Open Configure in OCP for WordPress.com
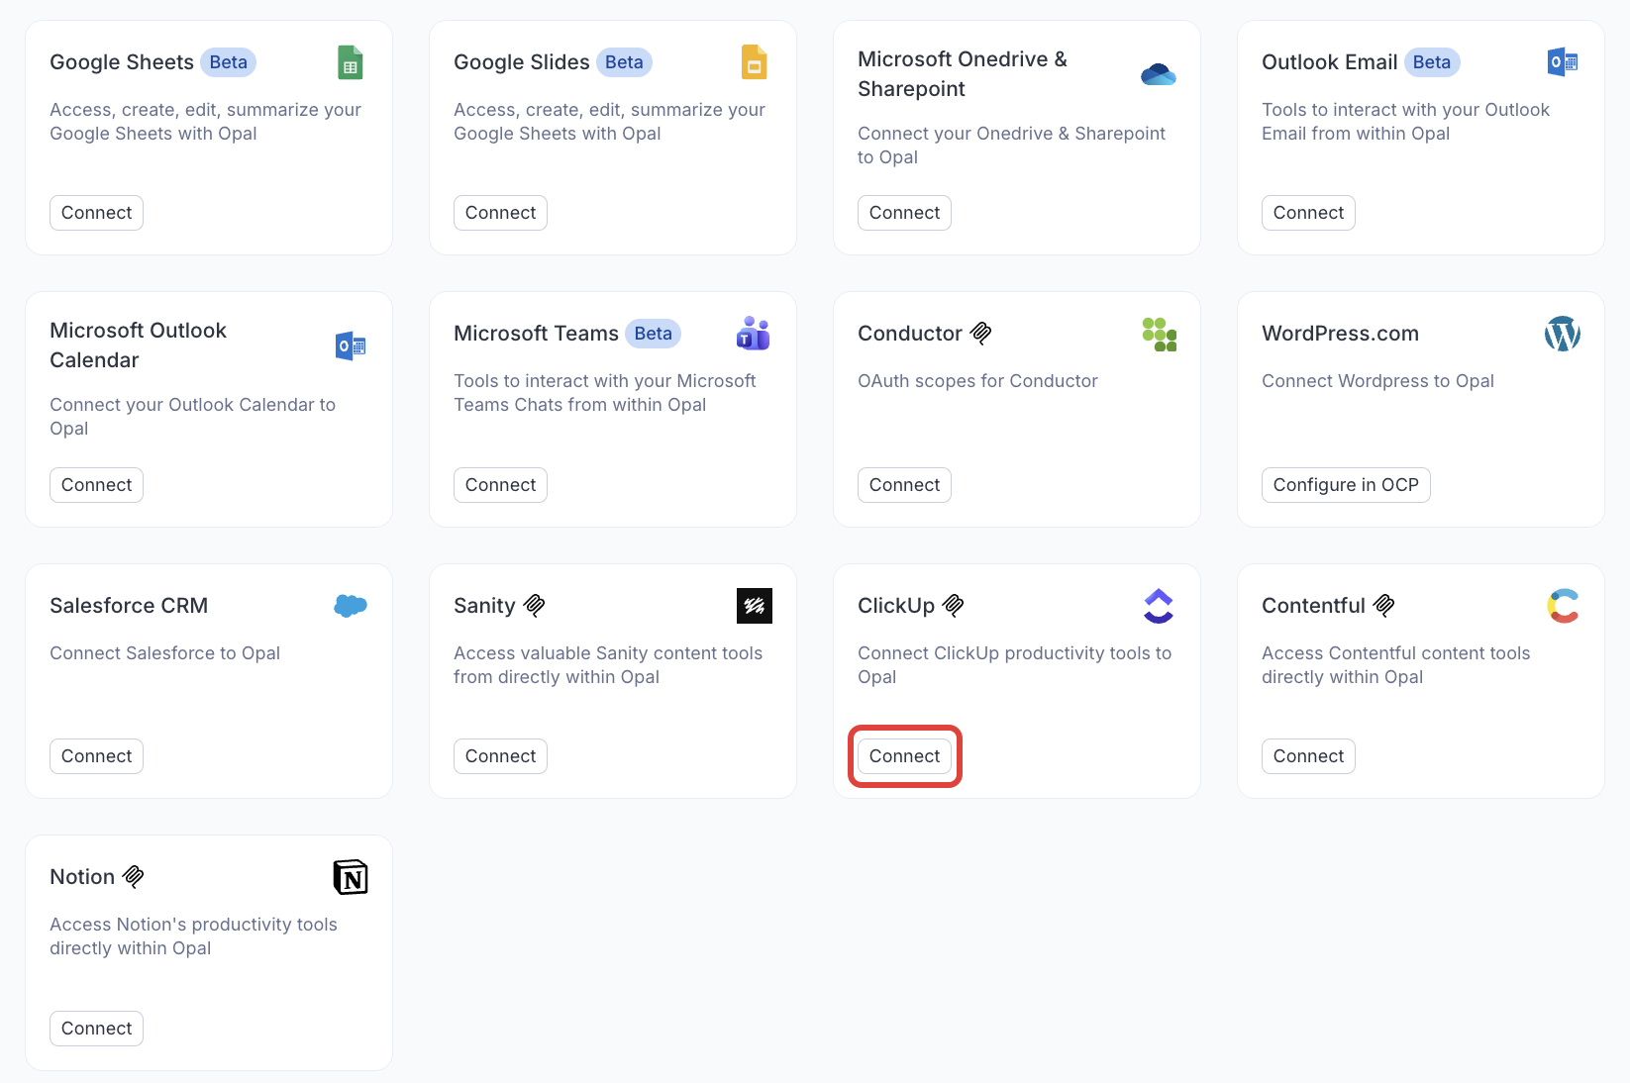Viewport: 1630px width, 1083px height. tap(1346, 485)
